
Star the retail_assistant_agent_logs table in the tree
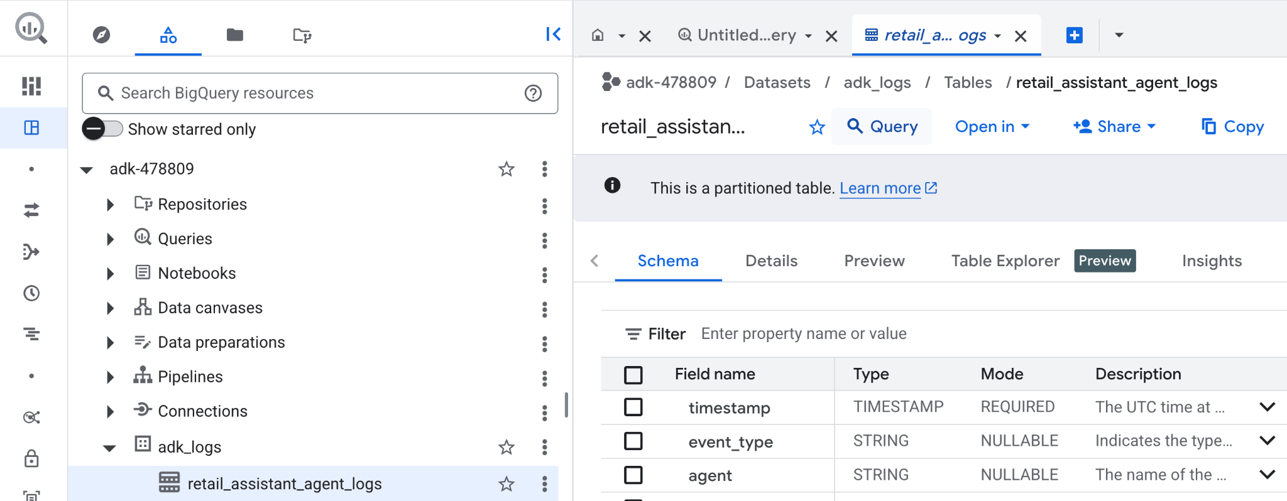(x=506, y=484)
